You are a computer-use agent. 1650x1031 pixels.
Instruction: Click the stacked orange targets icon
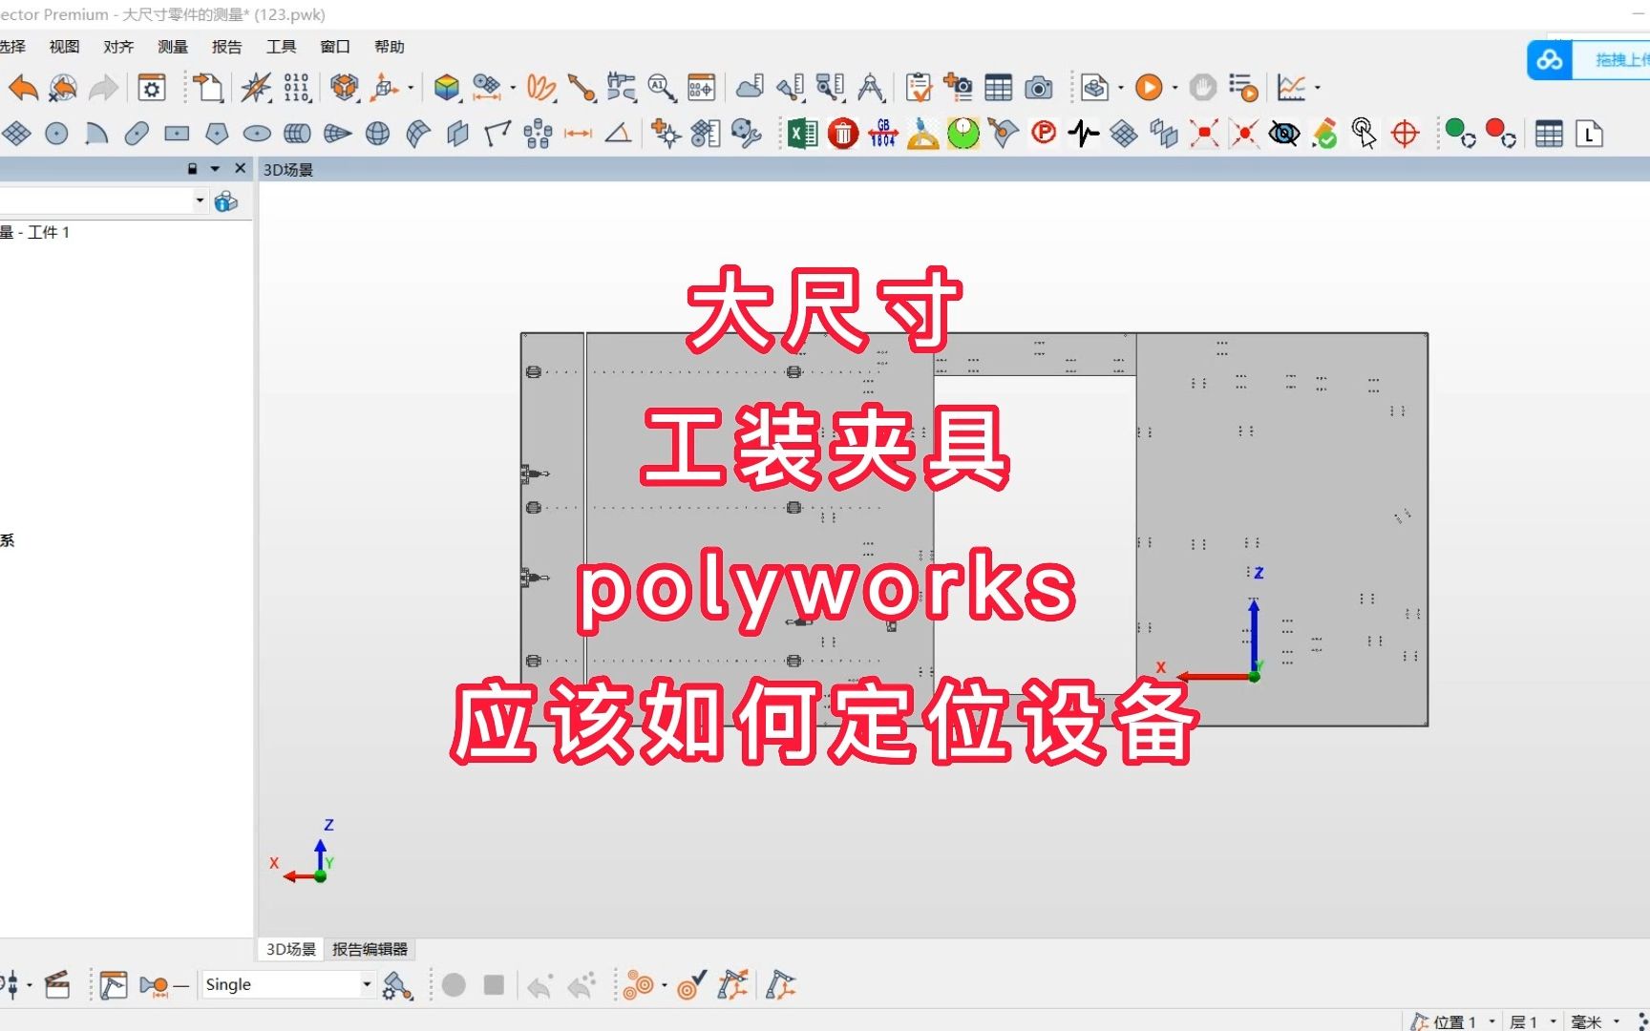pos(638,984)
